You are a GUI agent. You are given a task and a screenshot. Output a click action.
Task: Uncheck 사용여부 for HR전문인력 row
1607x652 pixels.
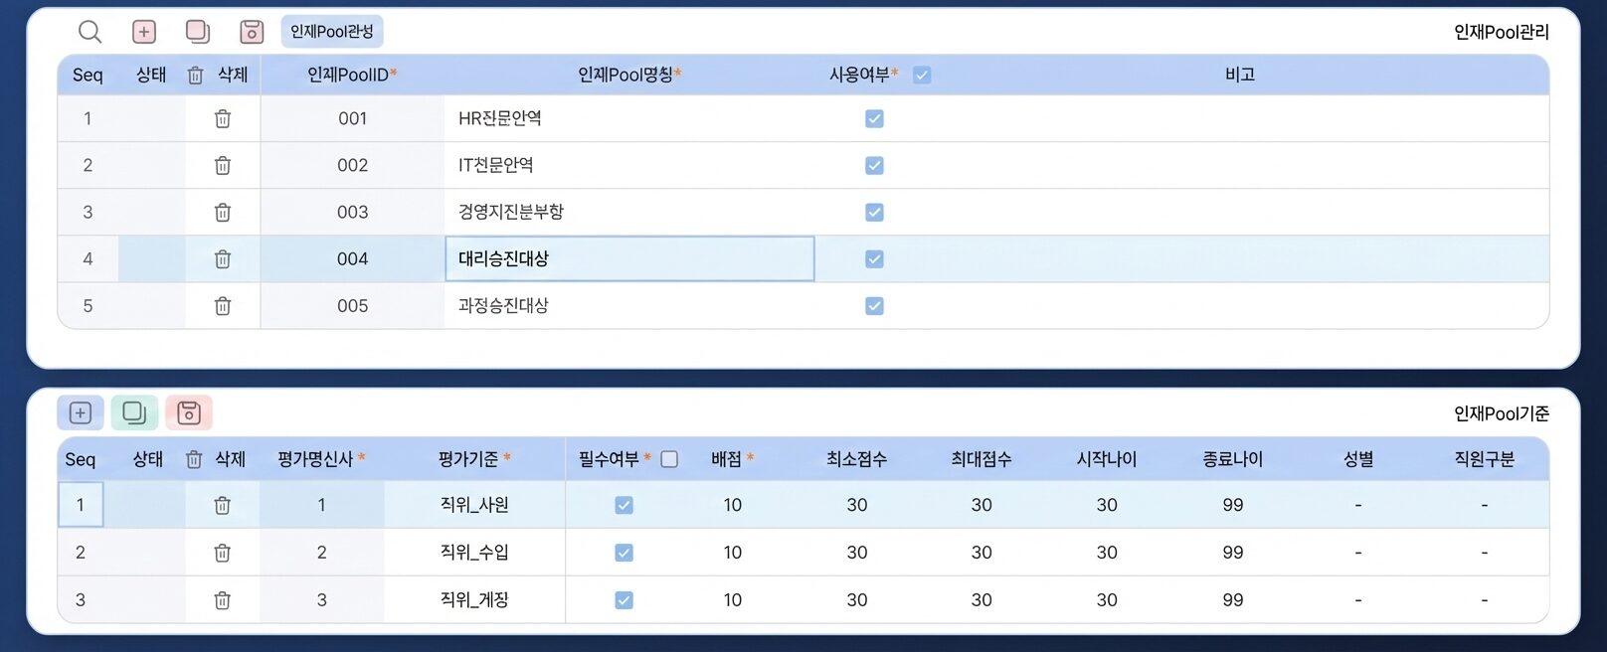tap(873, 117)
